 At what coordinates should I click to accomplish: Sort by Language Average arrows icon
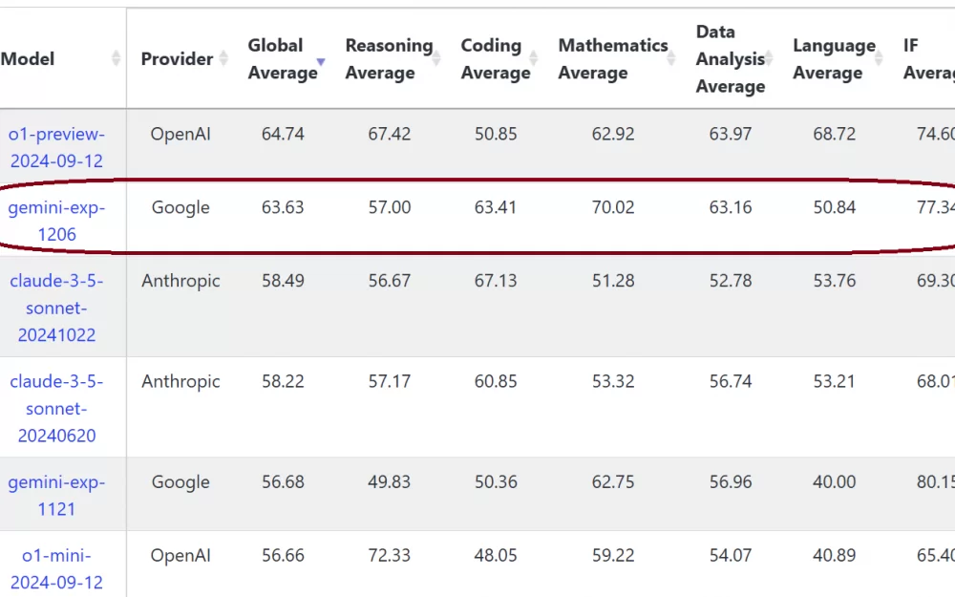pyautogui.click(x=879, y=58)
